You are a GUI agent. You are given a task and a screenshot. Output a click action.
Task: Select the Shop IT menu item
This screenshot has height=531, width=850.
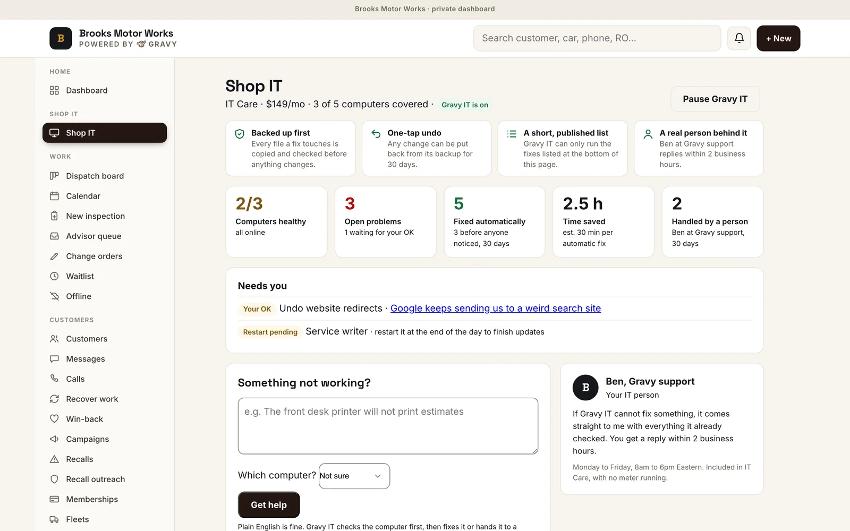coord(105,133)
